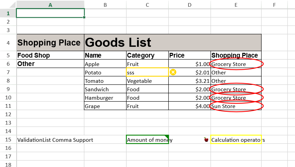Click the $1.00 price cell
Image resolution: width=295 pixels, height=167 pixels.
pos(189,64)
